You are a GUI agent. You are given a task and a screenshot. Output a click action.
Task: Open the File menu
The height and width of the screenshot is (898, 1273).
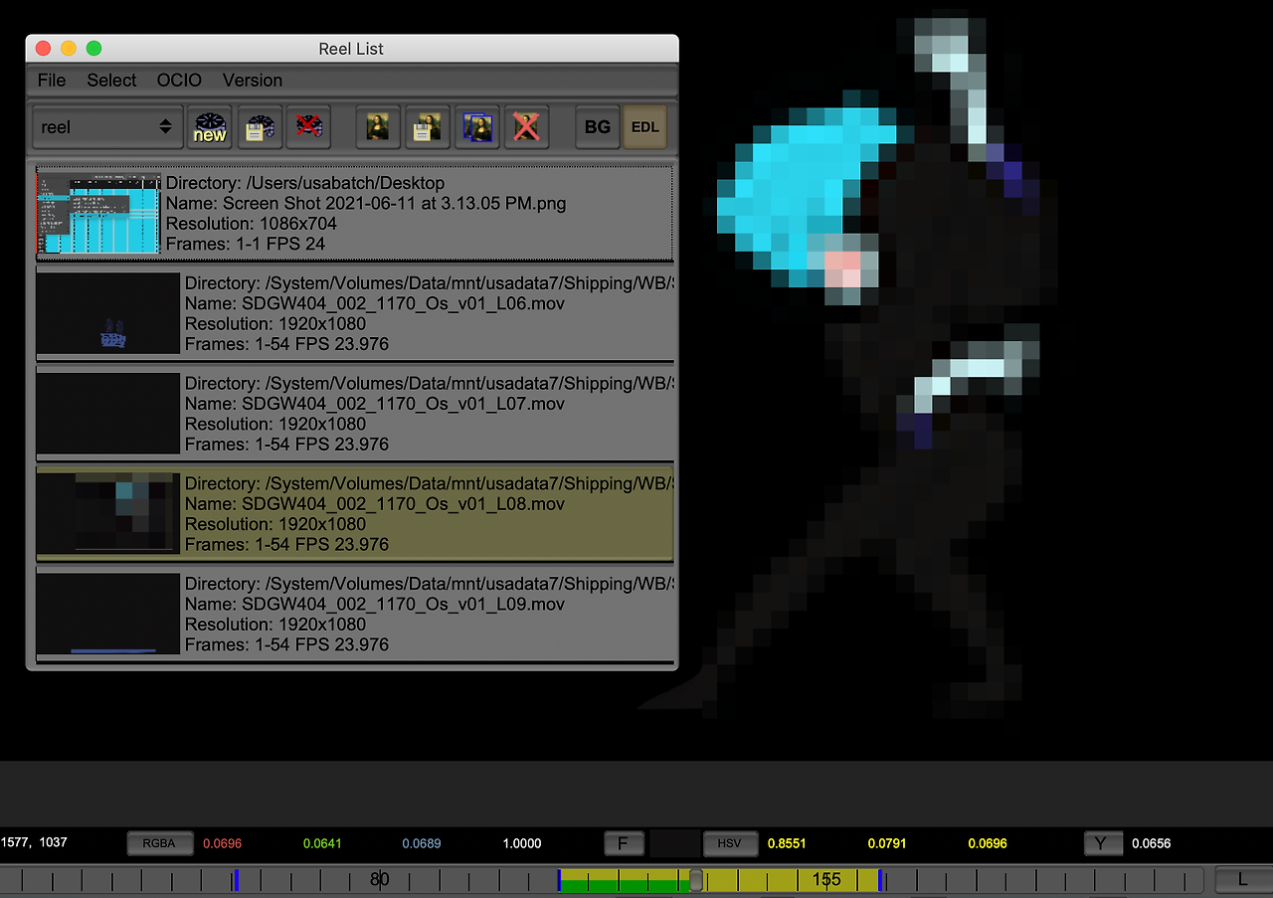(51, 81)
